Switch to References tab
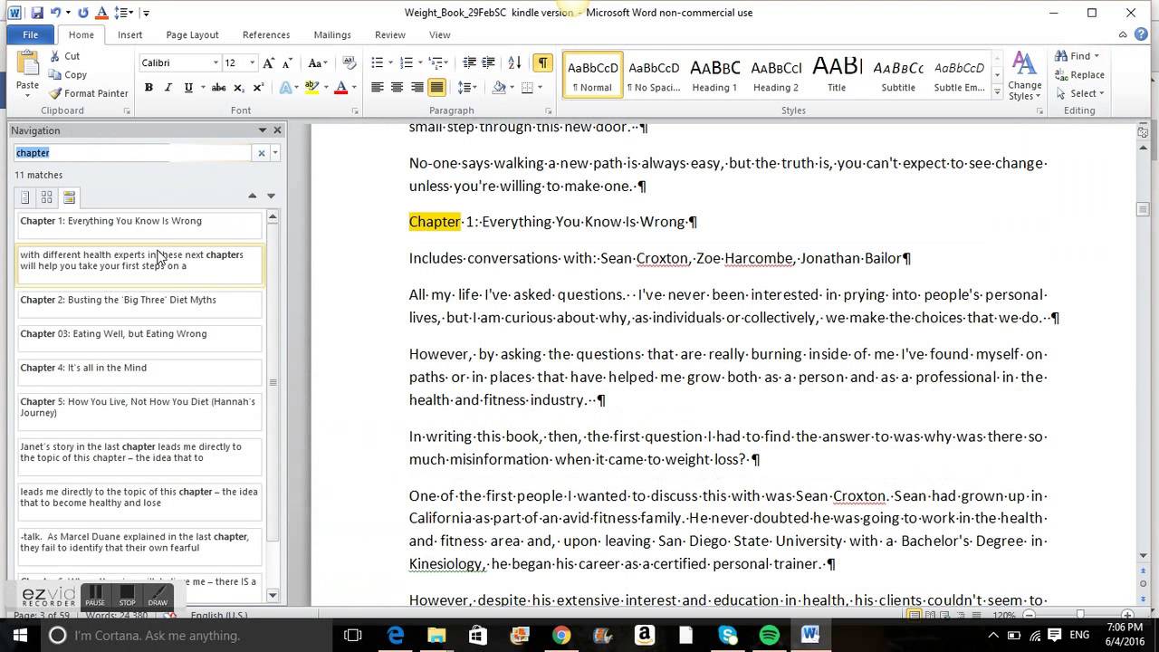Screen dimensions: 1159x652 click(266, 34)
